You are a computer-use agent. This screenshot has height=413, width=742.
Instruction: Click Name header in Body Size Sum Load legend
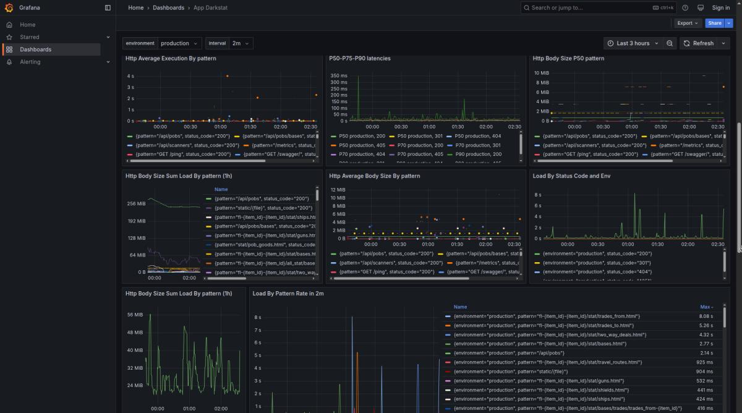221,190
